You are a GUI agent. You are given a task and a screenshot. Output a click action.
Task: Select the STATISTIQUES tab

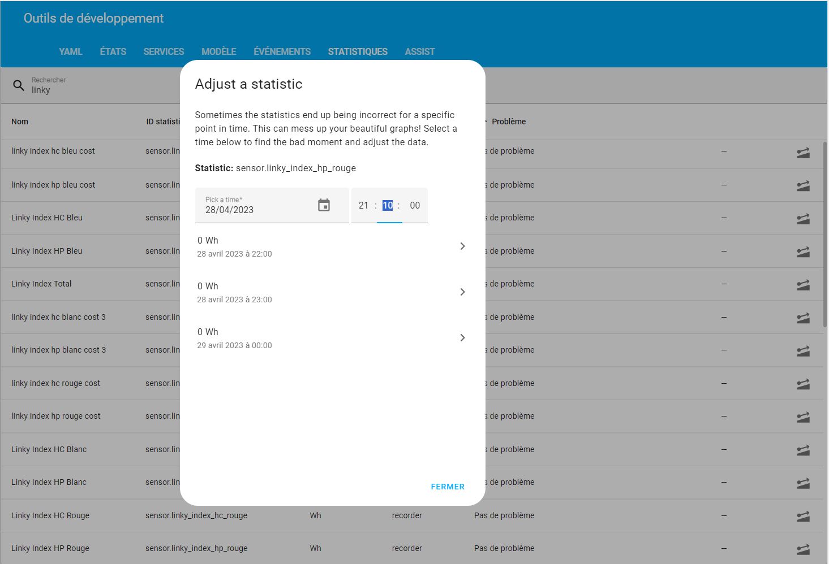click(x=358, y=51)
